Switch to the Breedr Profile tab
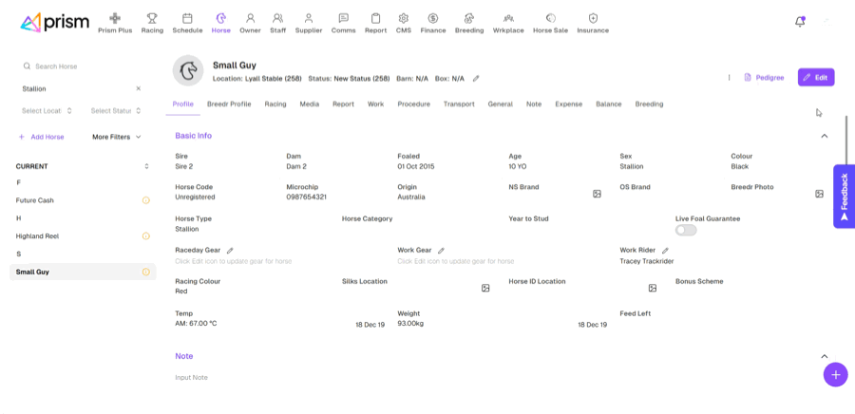This screenshot has width=855, height=414. [229, 103]
